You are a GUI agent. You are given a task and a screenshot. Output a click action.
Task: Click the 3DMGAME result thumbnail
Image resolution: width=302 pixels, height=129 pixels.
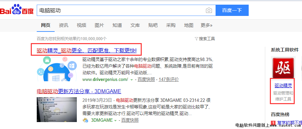[57, 109]
